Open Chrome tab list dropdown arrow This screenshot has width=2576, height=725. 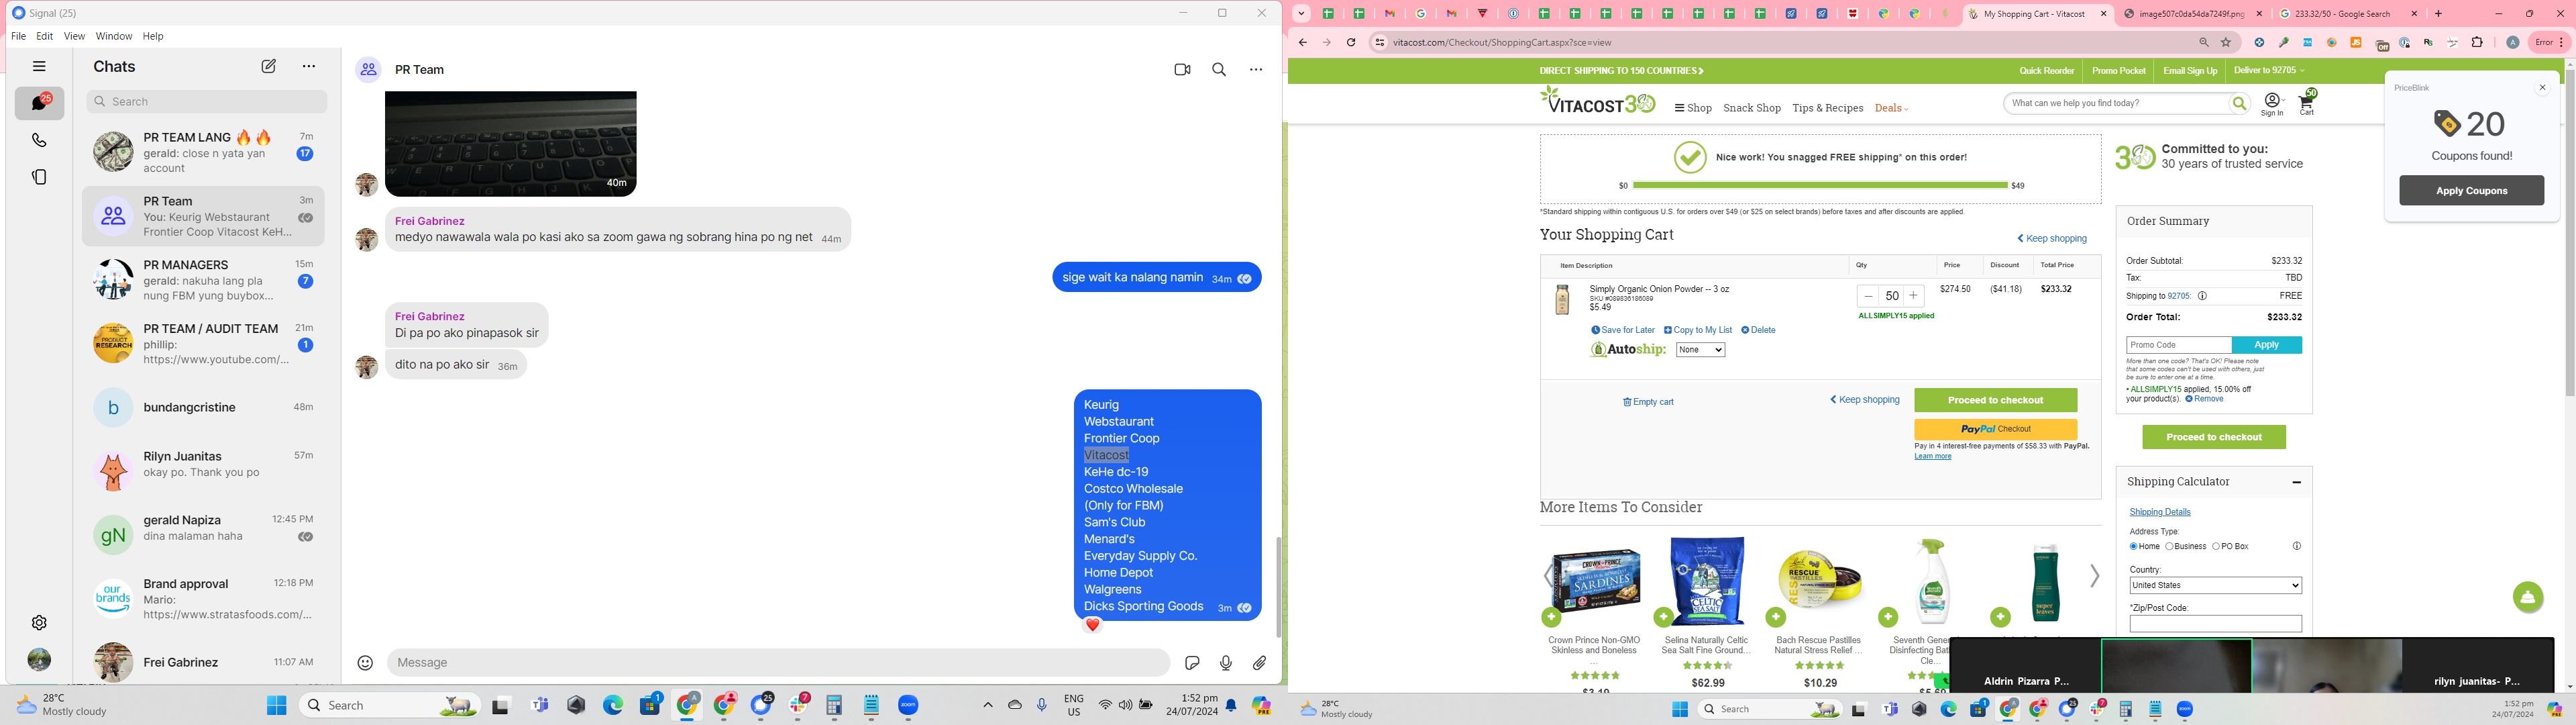pyautogui.click(x=1301, y=14)
